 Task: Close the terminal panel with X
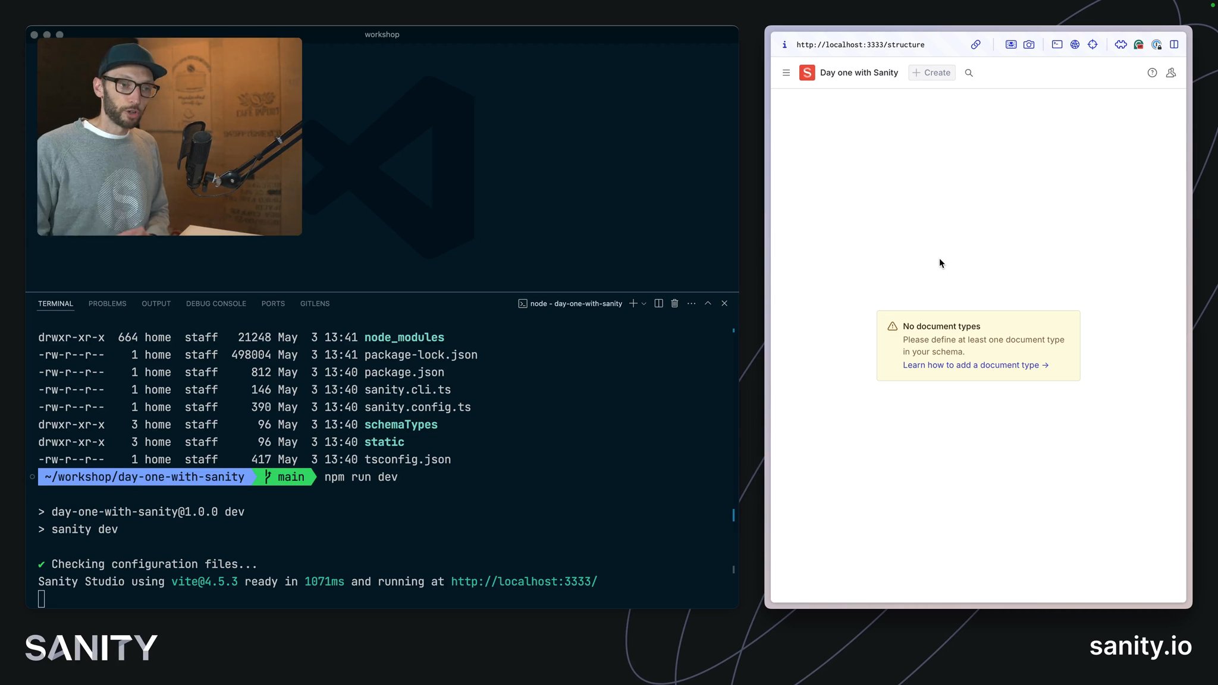(724, 303)
